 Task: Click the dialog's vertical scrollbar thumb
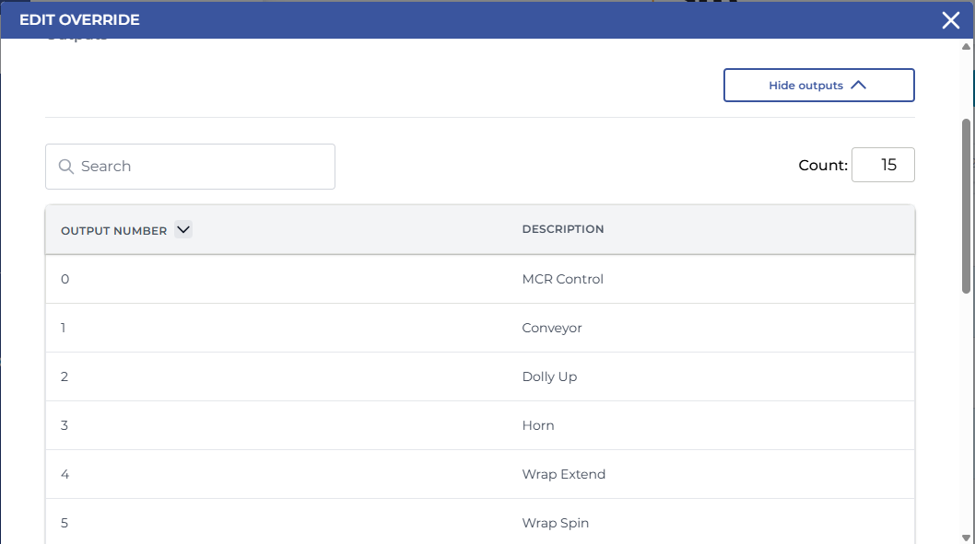pyautogui.click(x=966, y=207)
